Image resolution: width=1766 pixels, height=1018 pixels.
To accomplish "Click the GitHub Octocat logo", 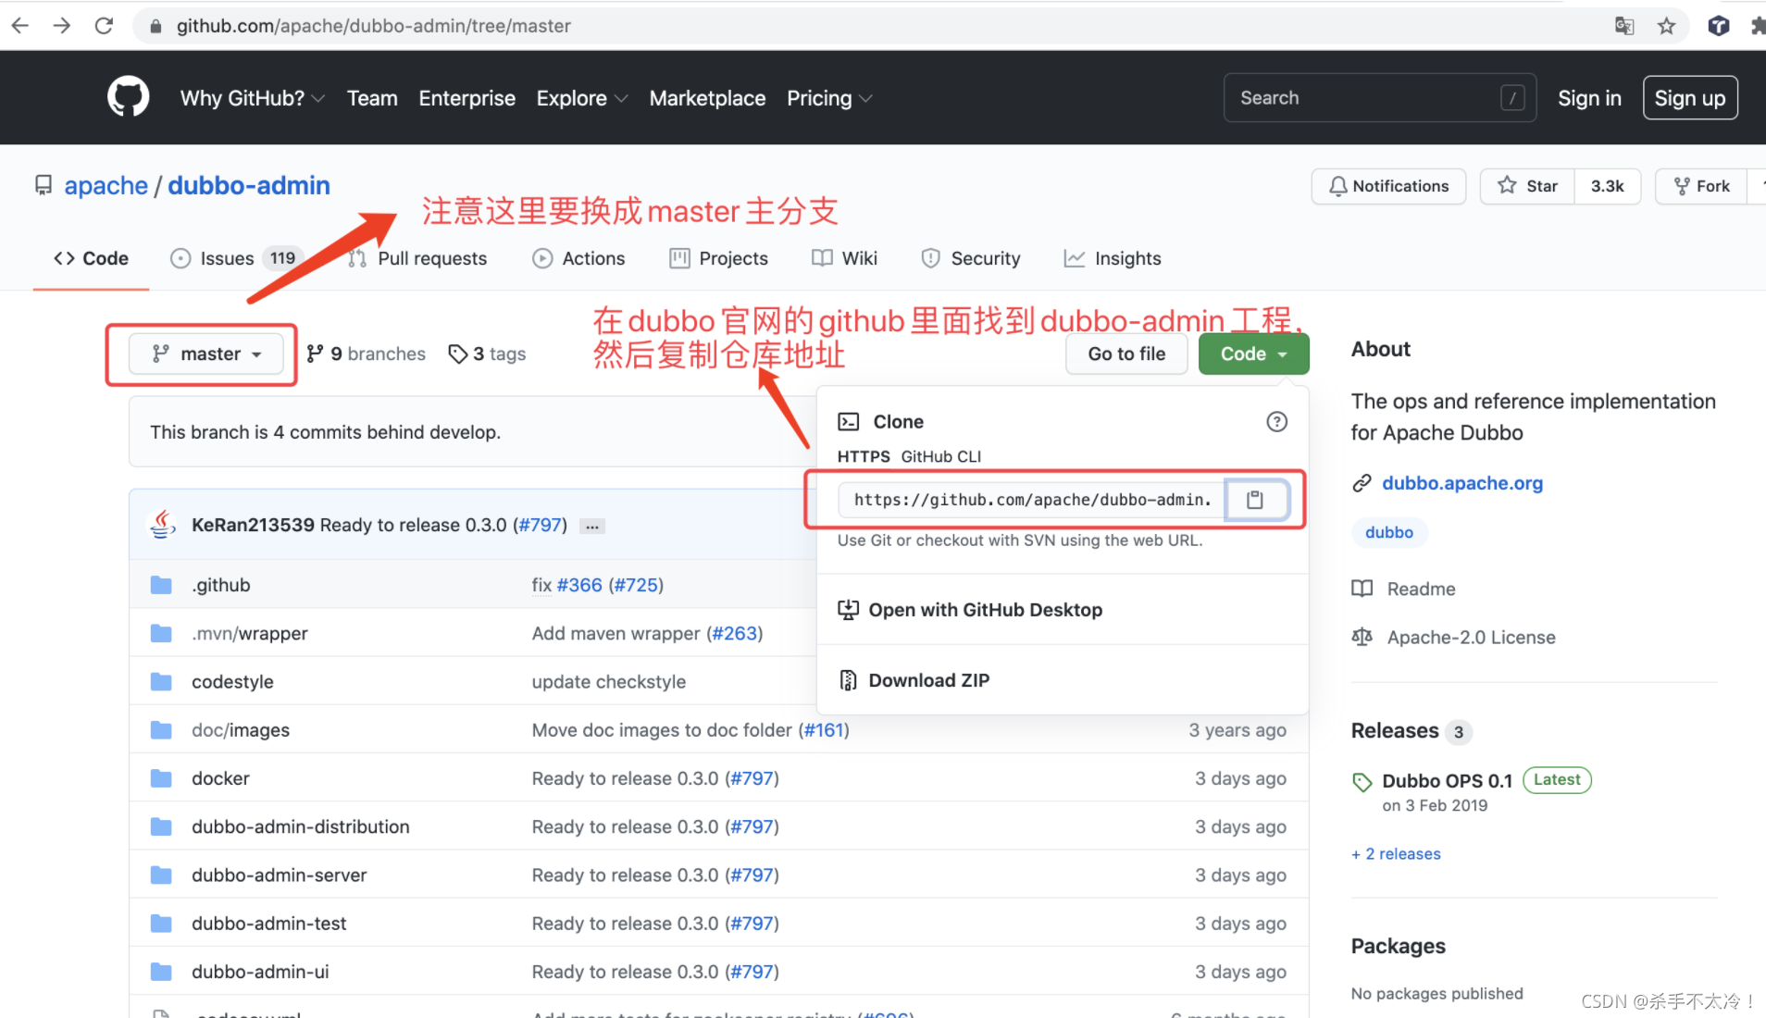I will pos(128,97).
